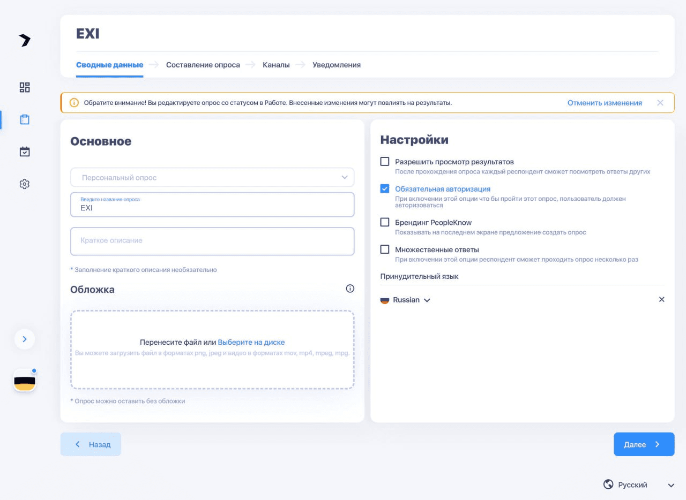Image resolution: width=686 pixels, height=500 pixels.
Task: Switch to Сводные данные tab
Action: coord(109,65)
